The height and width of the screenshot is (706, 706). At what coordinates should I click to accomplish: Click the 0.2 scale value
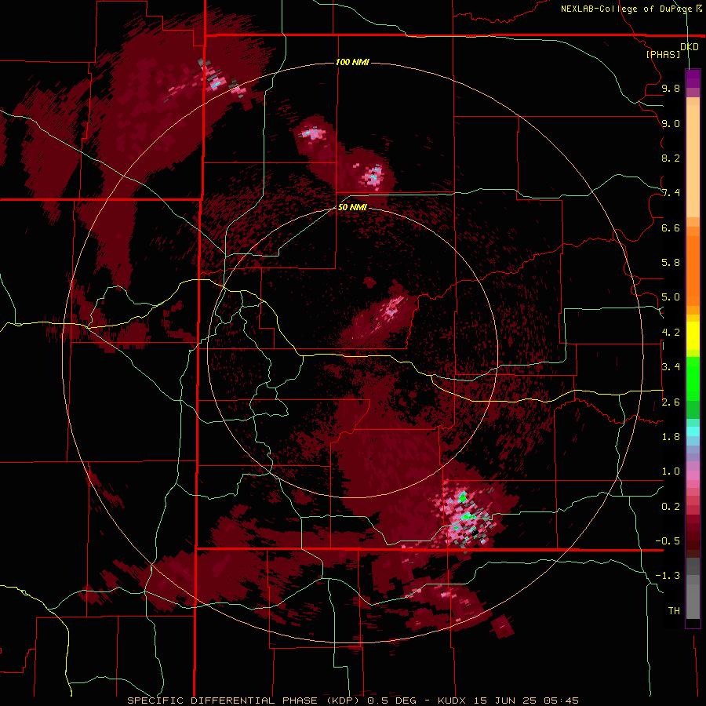point(671,507)
